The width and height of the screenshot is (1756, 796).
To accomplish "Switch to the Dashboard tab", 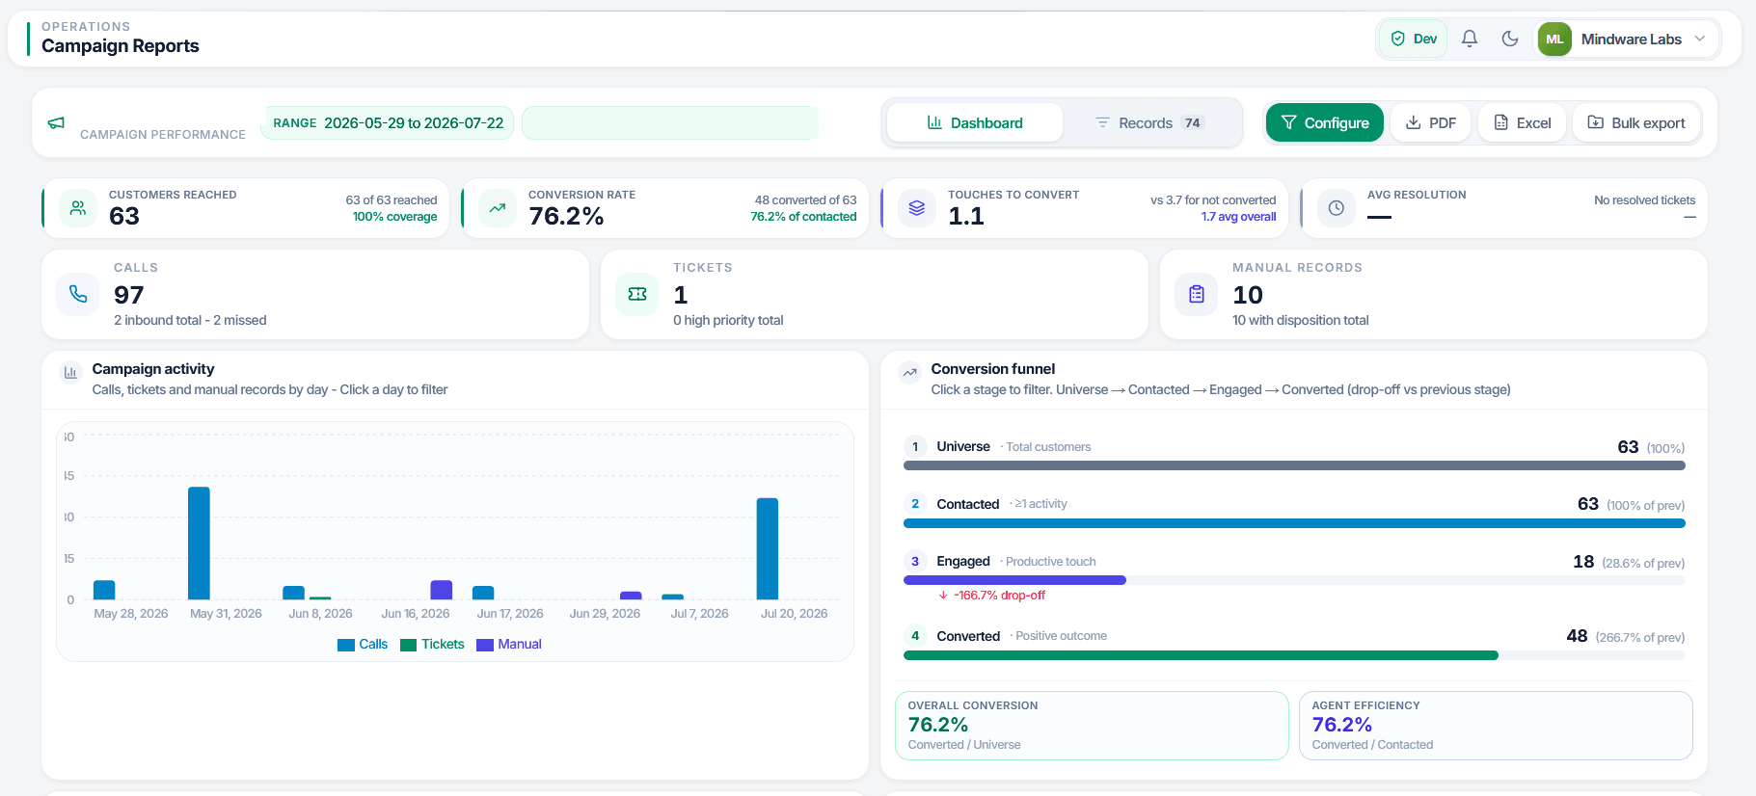I will coord(975,122).
